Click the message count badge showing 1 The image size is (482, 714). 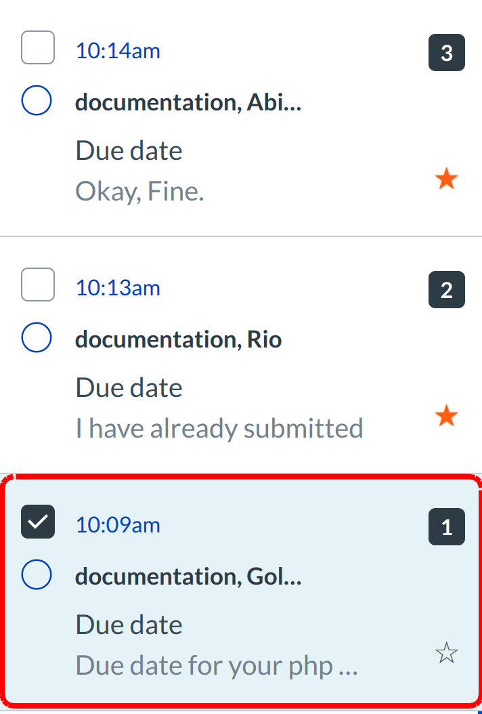point(447,527)
